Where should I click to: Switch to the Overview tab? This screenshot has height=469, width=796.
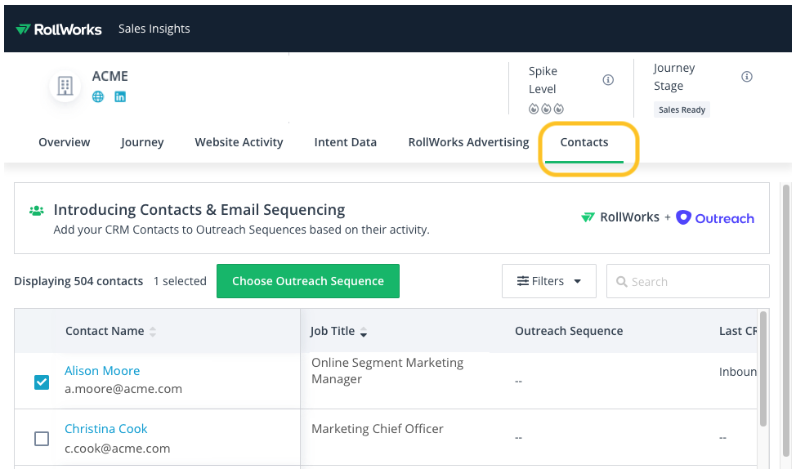tap(65, 142)
